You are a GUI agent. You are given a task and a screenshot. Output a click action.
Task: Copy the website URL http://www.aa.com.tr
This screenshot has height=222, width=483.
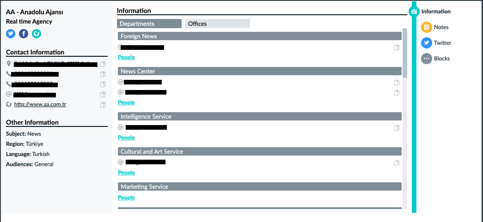point(103,105)
